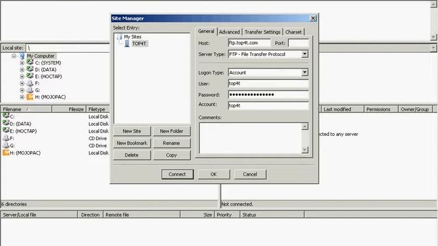Click the D: (DATA) drive icon in tree
The width and height of the screenshot is (438, 246).
[30, 70]
